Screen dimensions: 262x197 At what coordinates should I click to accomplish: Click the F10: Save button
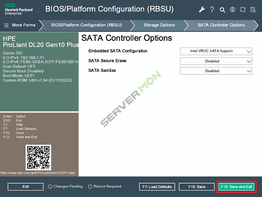coord(197,187)
